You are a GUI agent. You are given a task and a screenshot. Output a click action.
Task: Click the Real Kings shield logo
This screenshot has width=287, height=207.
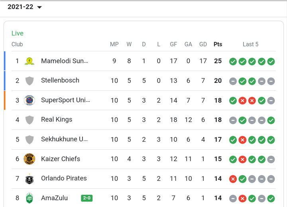(x=29, y=120)
